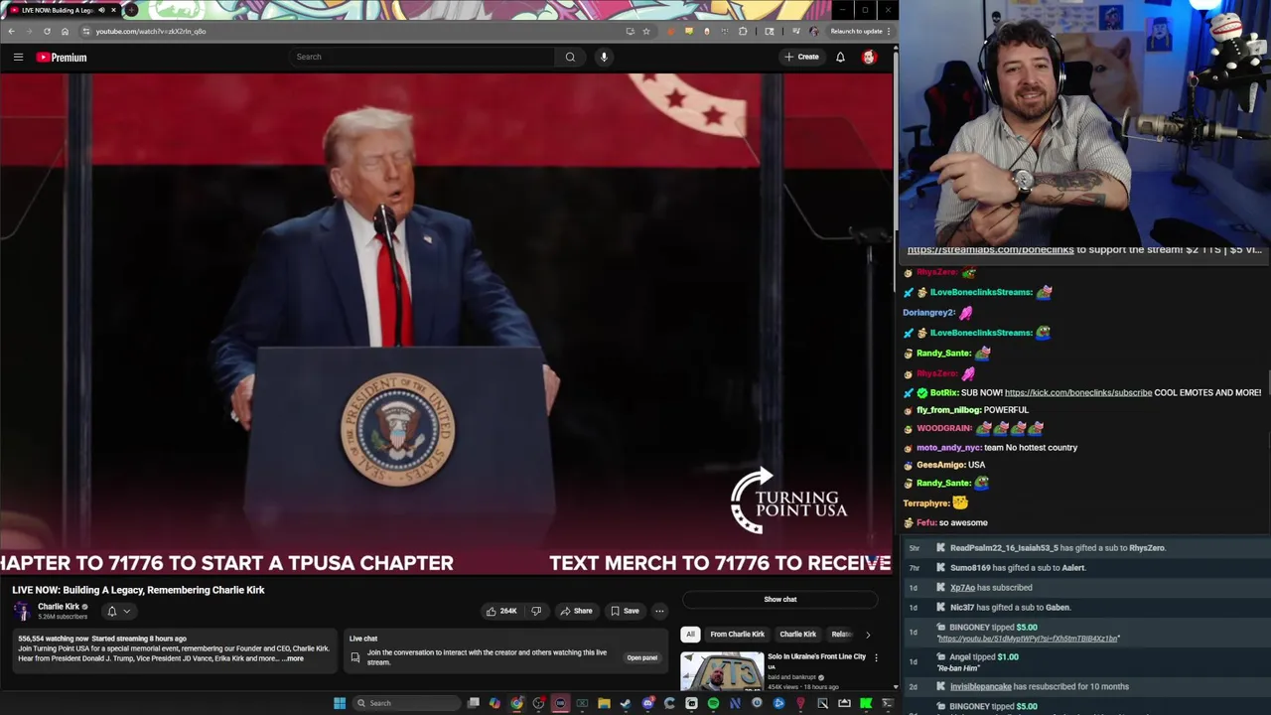Open options for Ukraine's Front Line video
1271x715 pixels.
(876, 657)
